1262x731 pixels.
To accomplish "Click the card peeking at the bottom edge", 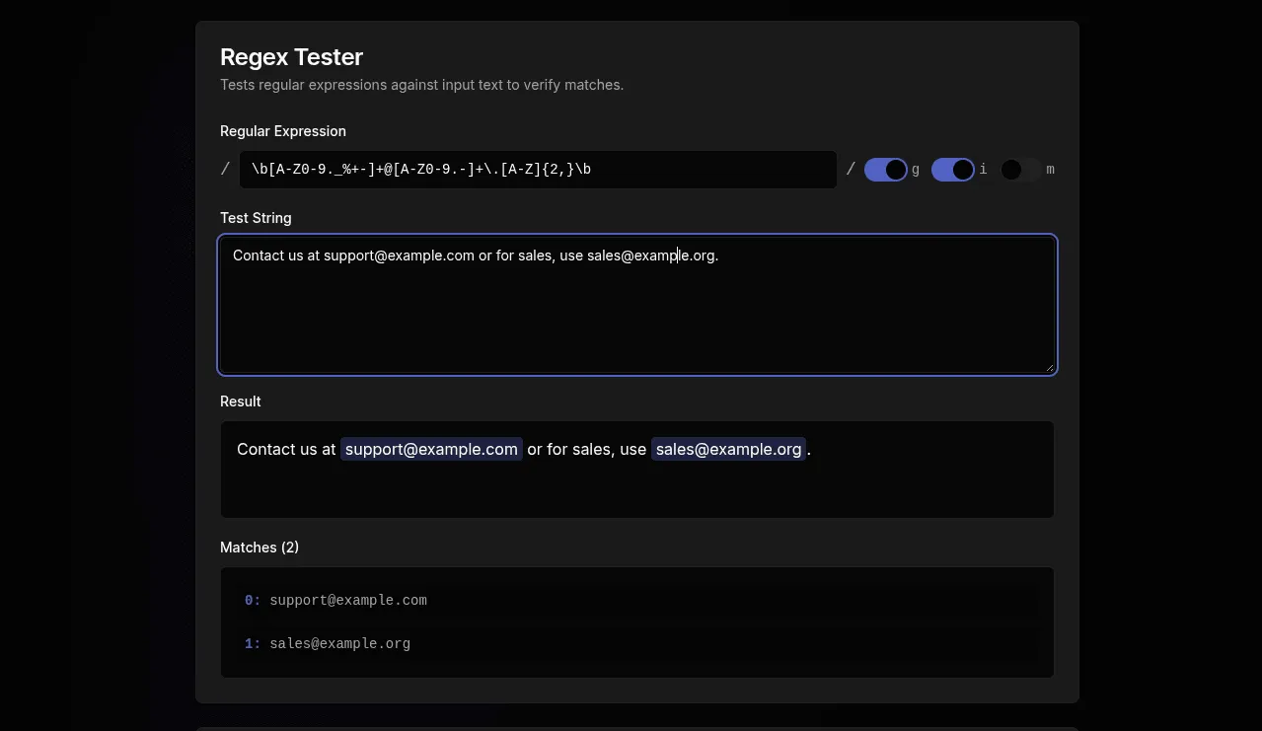I will click(636, 727).
